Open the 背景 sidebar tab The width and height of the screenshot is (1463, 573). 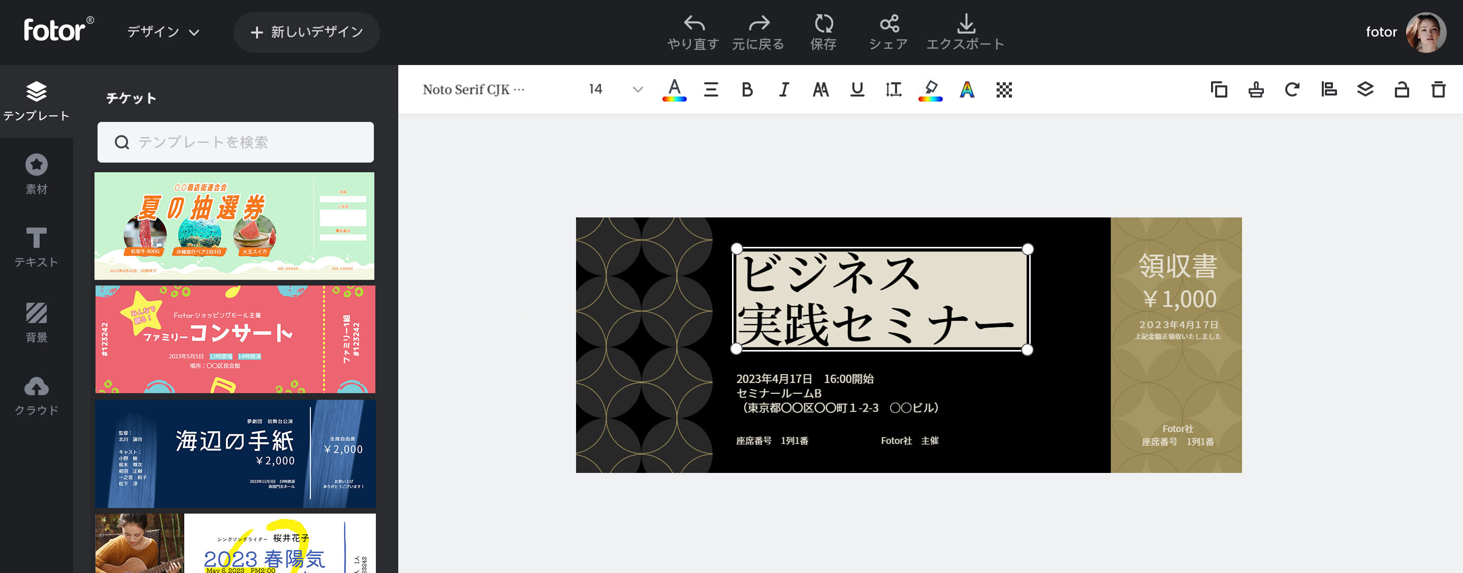point(37,322)
